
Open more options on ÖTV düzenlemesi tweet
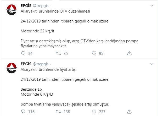(x=152, y=6)
